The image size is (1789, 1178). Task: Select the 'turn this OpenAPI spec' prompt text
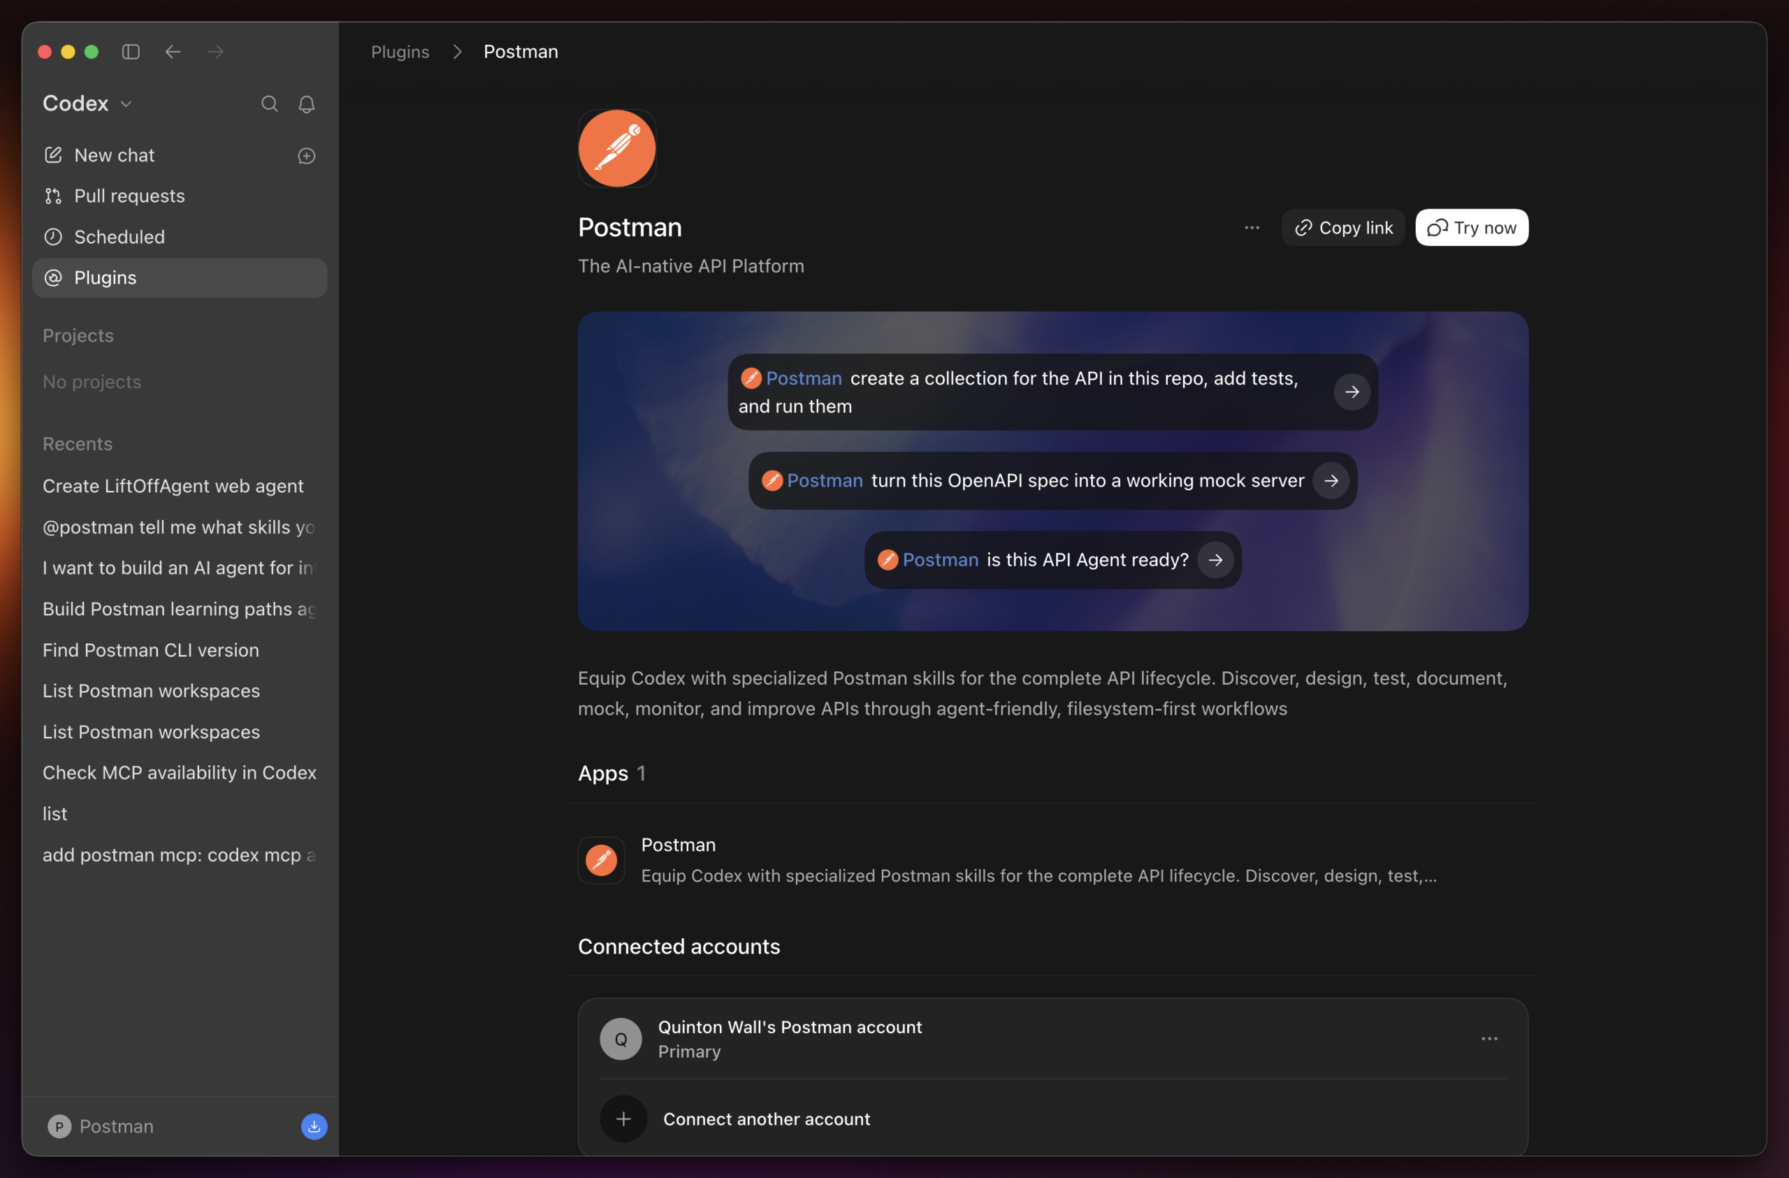pos(1087,480)
